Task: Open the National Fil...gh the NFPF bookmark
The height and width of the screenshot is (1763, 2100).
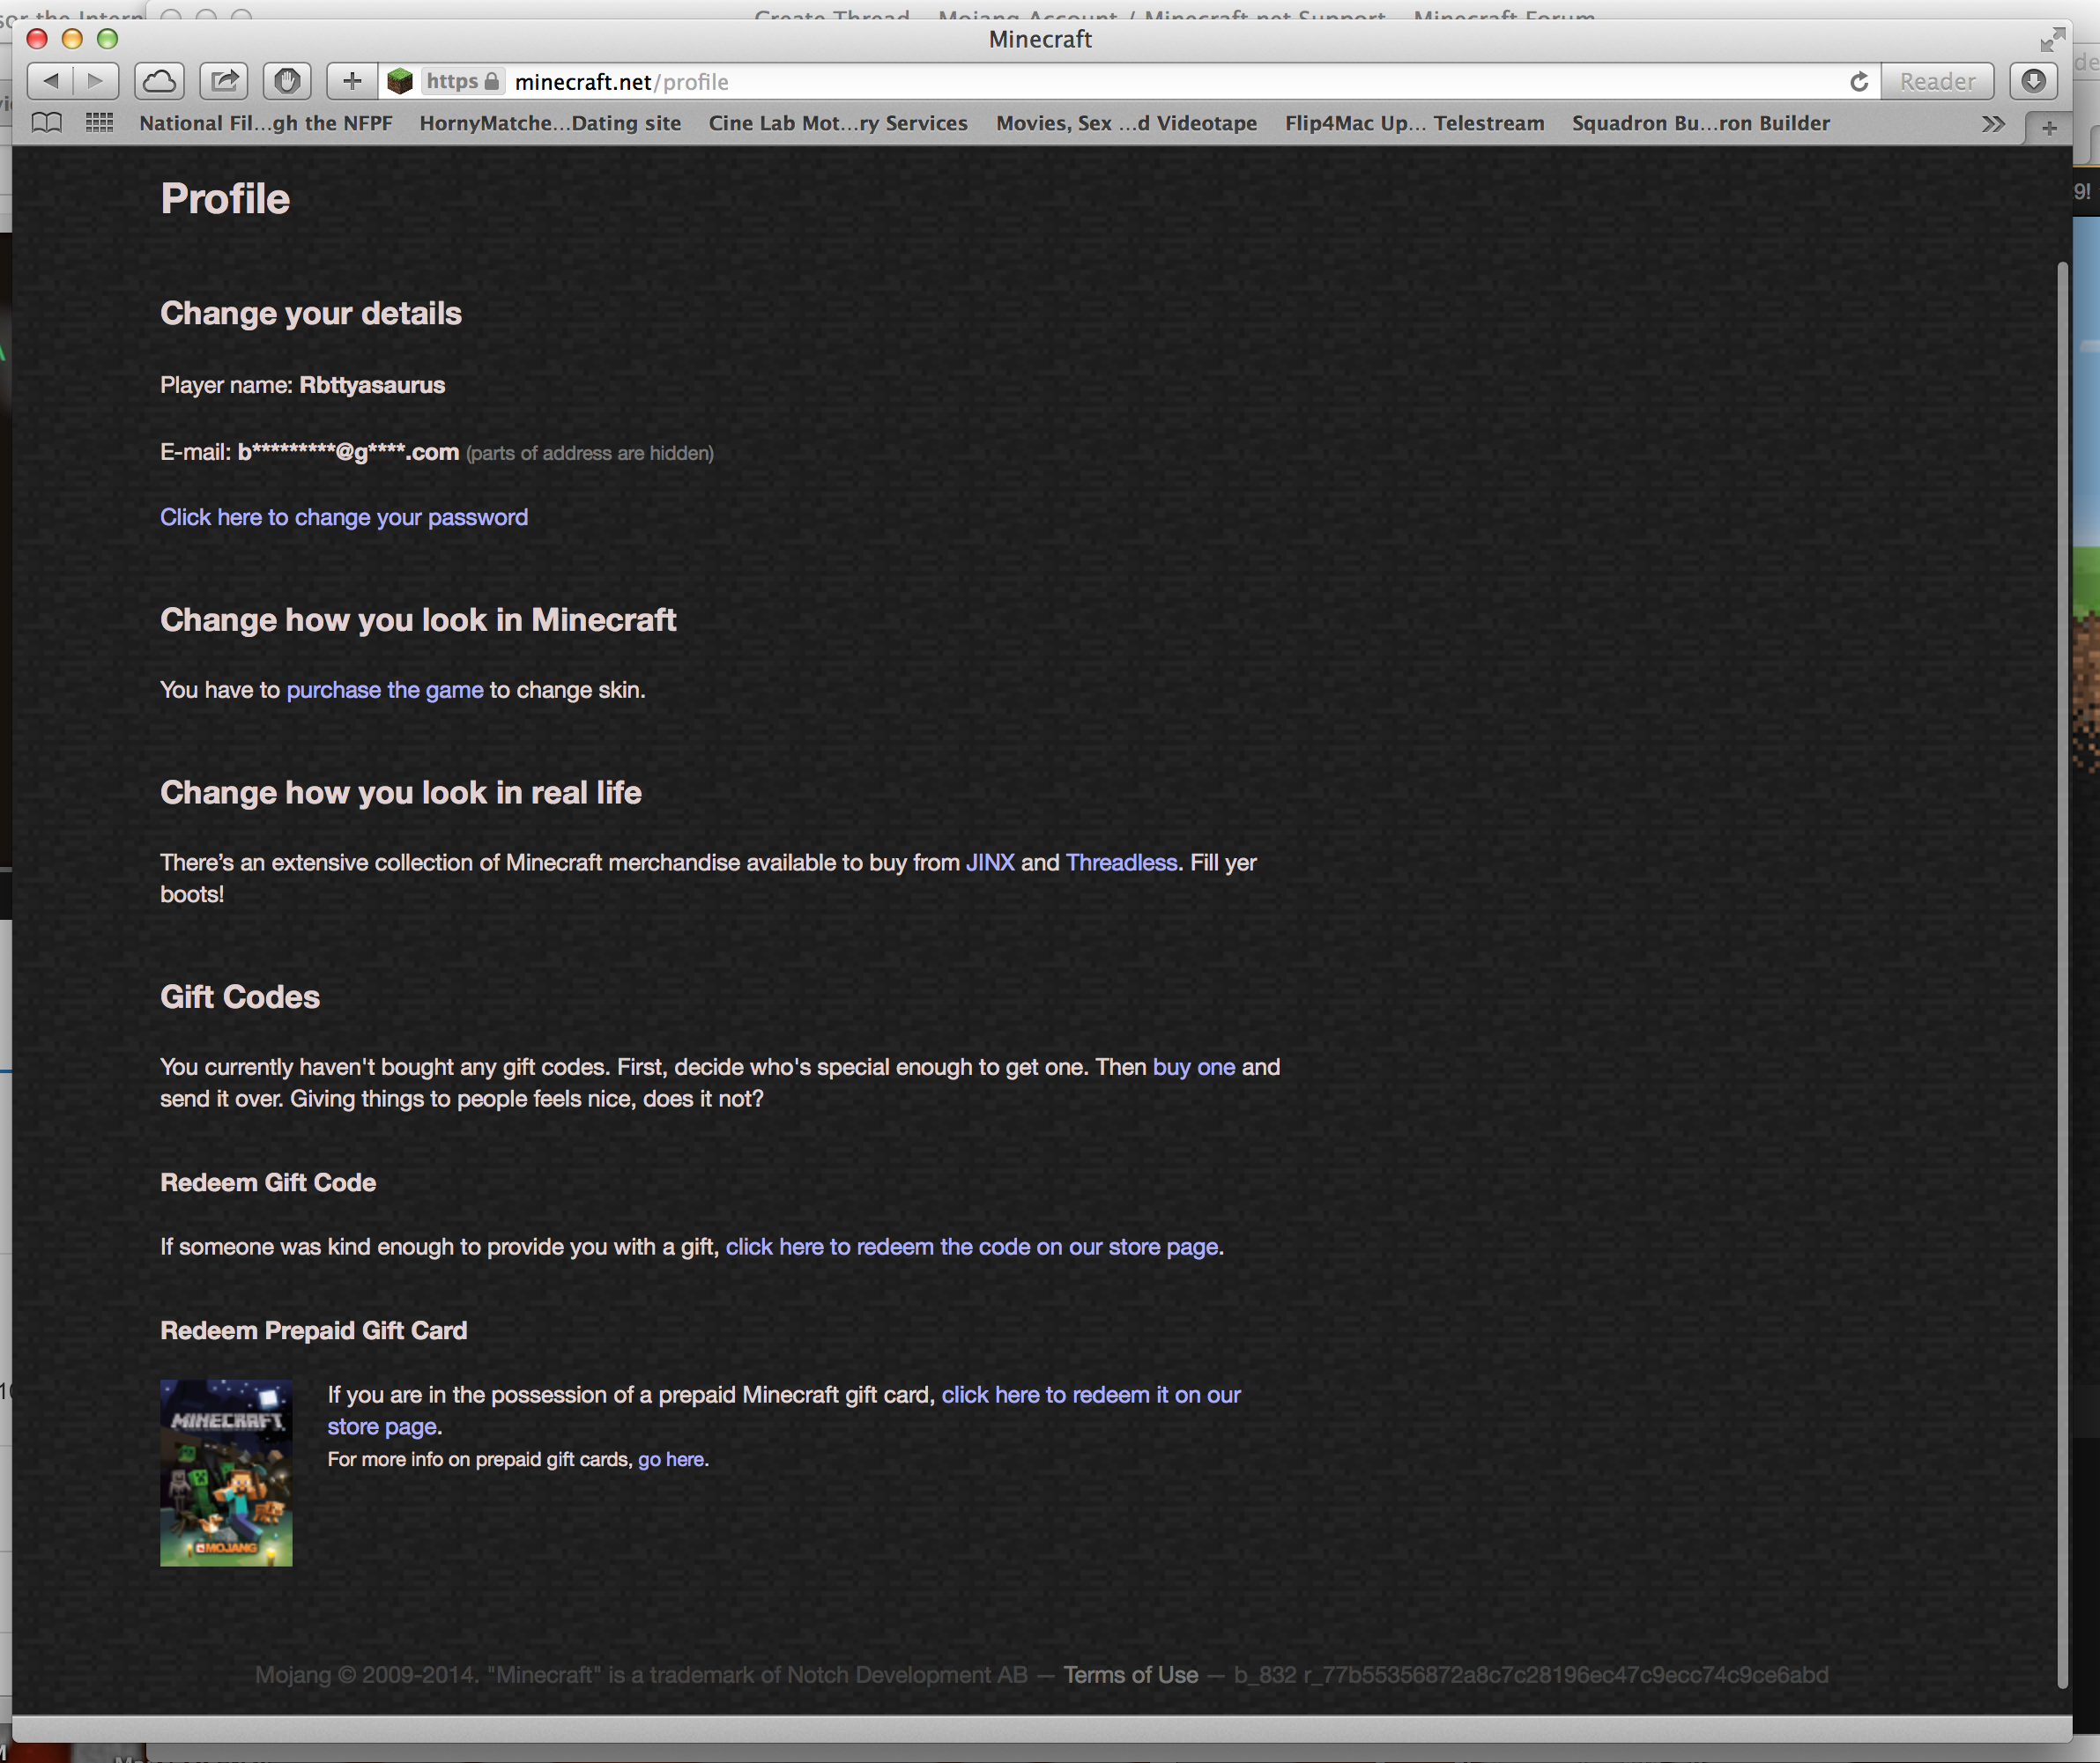Action: [266, 123]
